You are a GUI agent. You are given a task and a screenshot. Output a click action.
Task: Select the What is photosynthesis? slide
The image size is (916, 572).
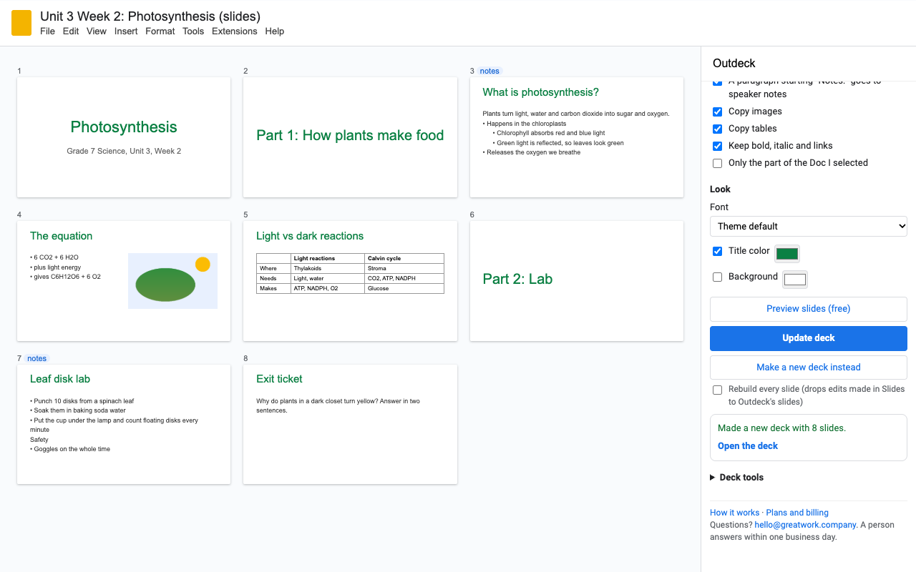tap(577, 137)
